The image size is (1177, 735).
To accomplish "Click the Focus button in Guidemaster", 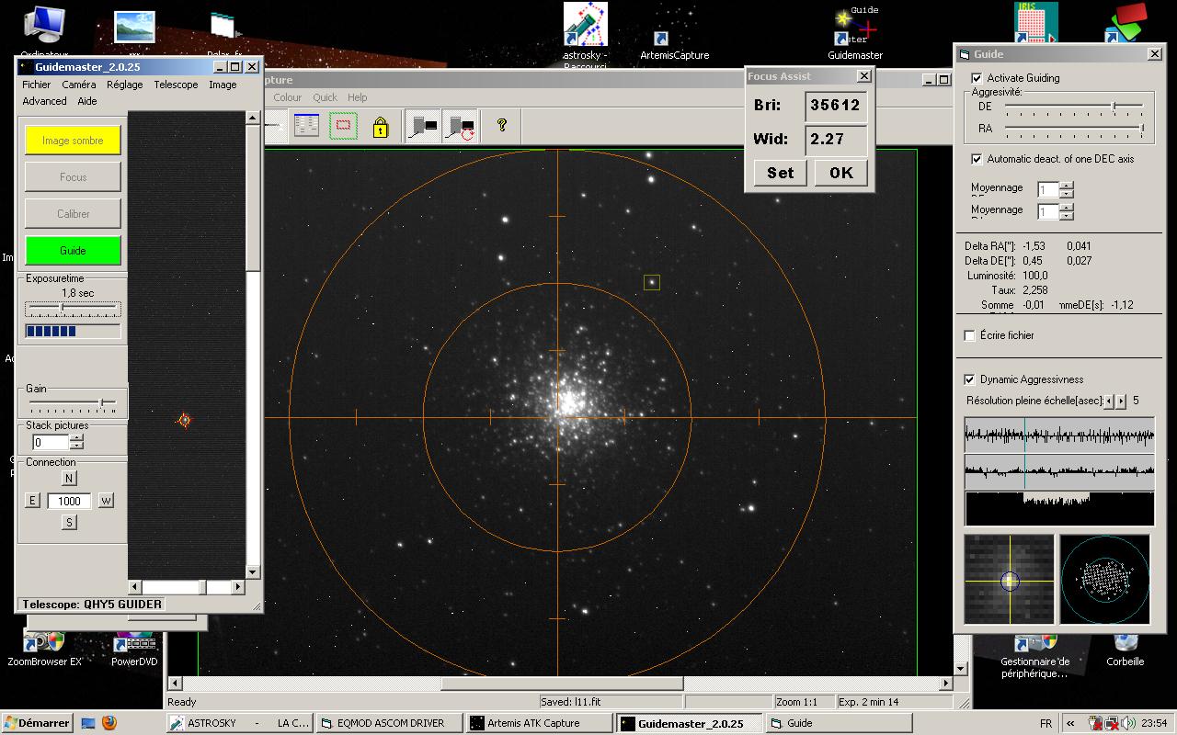I will coord(73,177).
